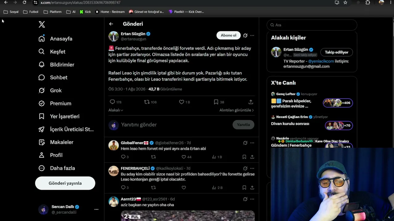Reply to GlobalFener's comment
394x221 pixels.
125,157
